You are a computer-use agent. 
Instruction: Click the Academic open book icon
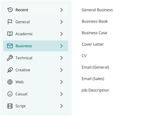click(x=10, y=34)
